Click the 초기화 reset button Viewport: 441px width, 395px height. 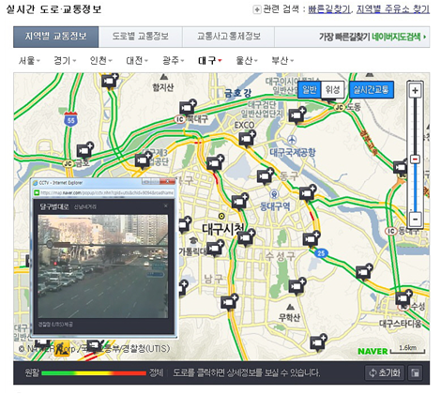(x=385, y=372)
